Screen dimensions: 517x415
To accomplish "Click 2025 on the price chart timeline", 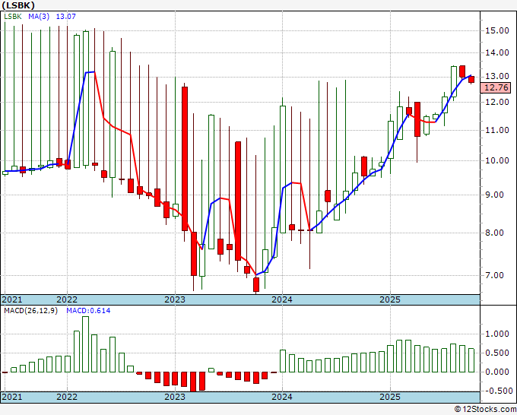I will tap(390, 299).
